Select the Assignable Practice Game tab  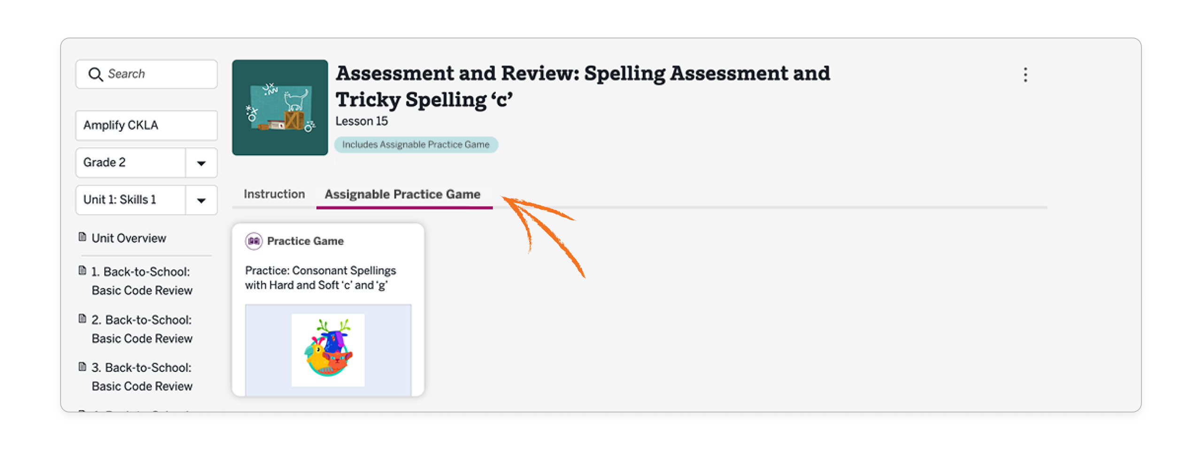pos(401,194)
